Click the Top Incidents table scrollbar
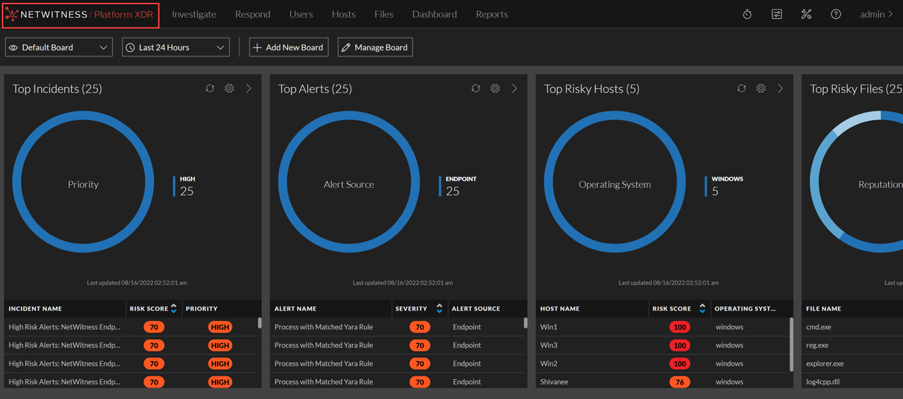The width and height of the screenshot is (903, 399). tap(259, 323)
